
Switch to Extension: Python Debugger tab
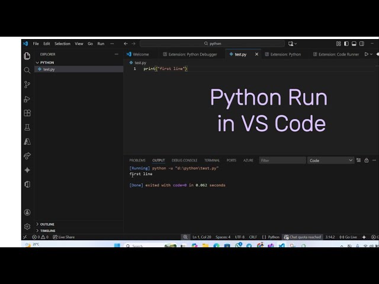click(x=190, y=54)
